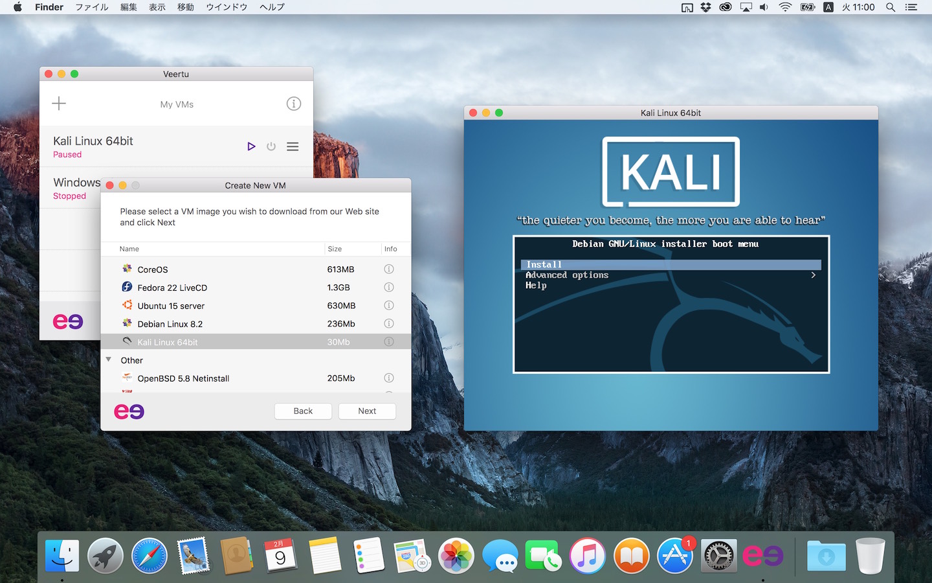Viewport: 932px width, 583px height.
Task: Open the 移動 menu
Action: pyautogui.click(x=186, y=7)
